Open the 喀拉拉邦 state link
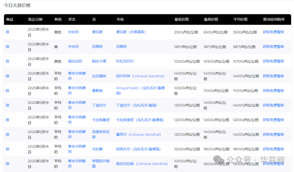The height and width of the screenshot is (172, 294). click(x=75, y=61)
